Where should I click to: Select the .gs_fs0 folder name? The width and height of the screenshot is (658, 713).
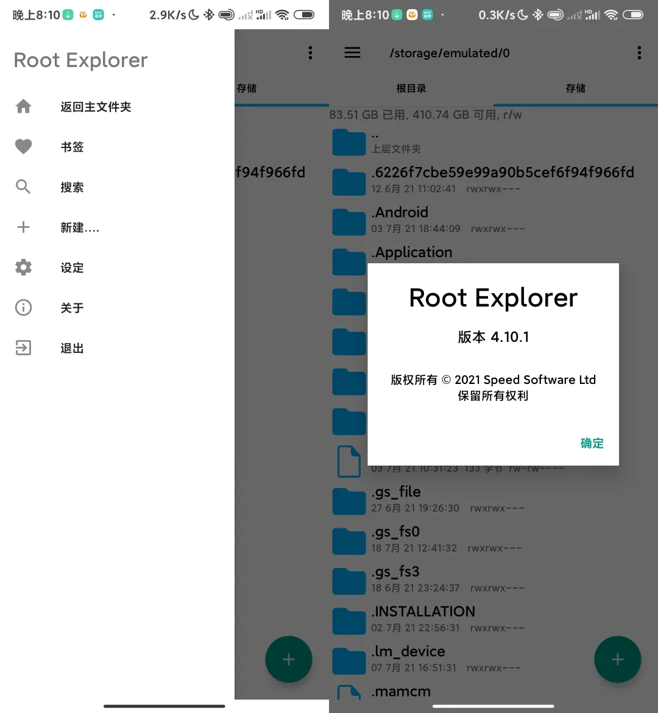point(395,532)
